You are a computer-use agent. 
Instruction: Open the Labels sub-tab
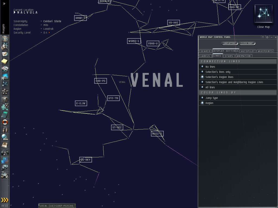(205, 56)
